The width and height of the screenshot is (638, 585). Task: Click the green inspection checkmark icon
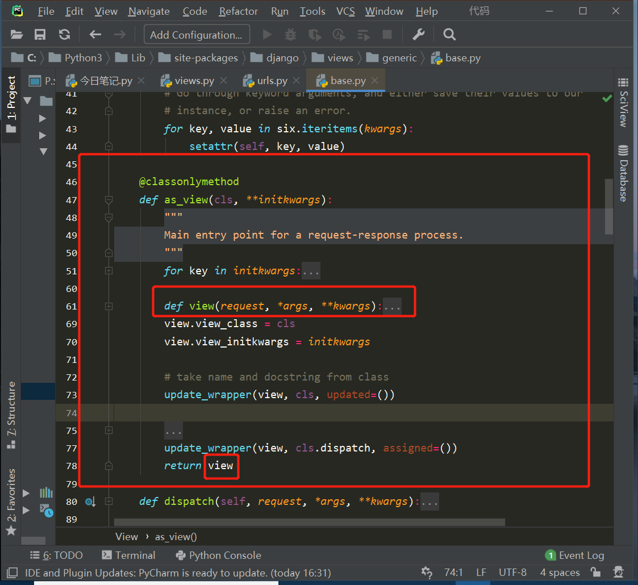pyautogui.click(x=607, y=98)
